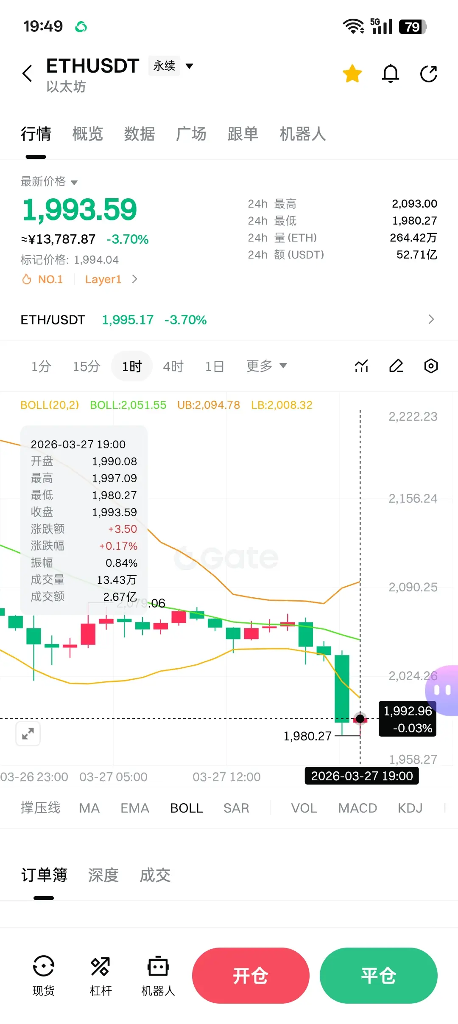Tap the UB:2,094.78 value
The height and width of the screenshot is (1024, 458).
209,405
